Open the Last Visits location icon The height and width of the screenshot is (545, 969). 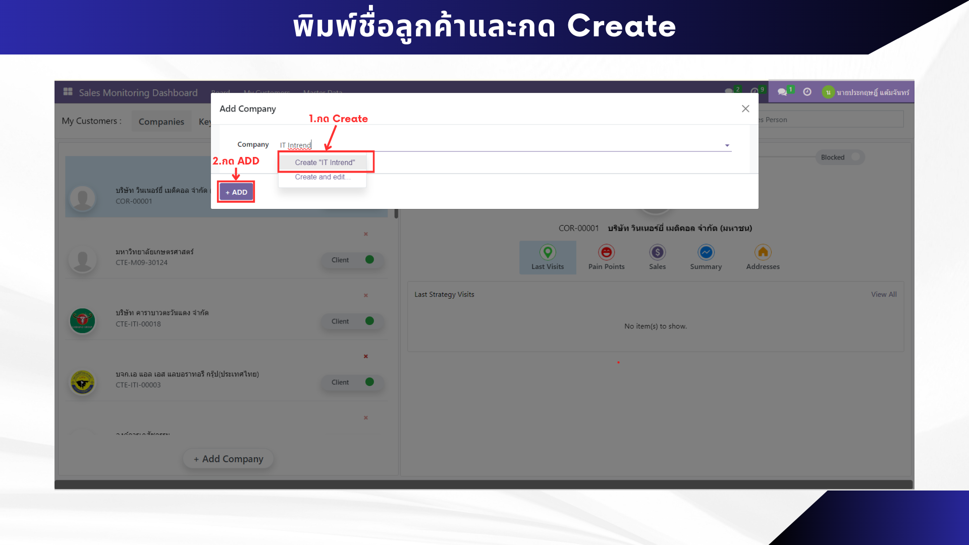[x=548, y=252]
